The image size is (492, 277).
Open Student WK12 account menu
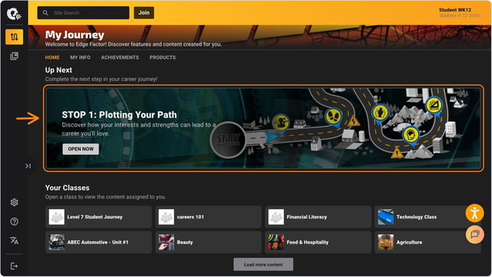click(x=459, y=12)
